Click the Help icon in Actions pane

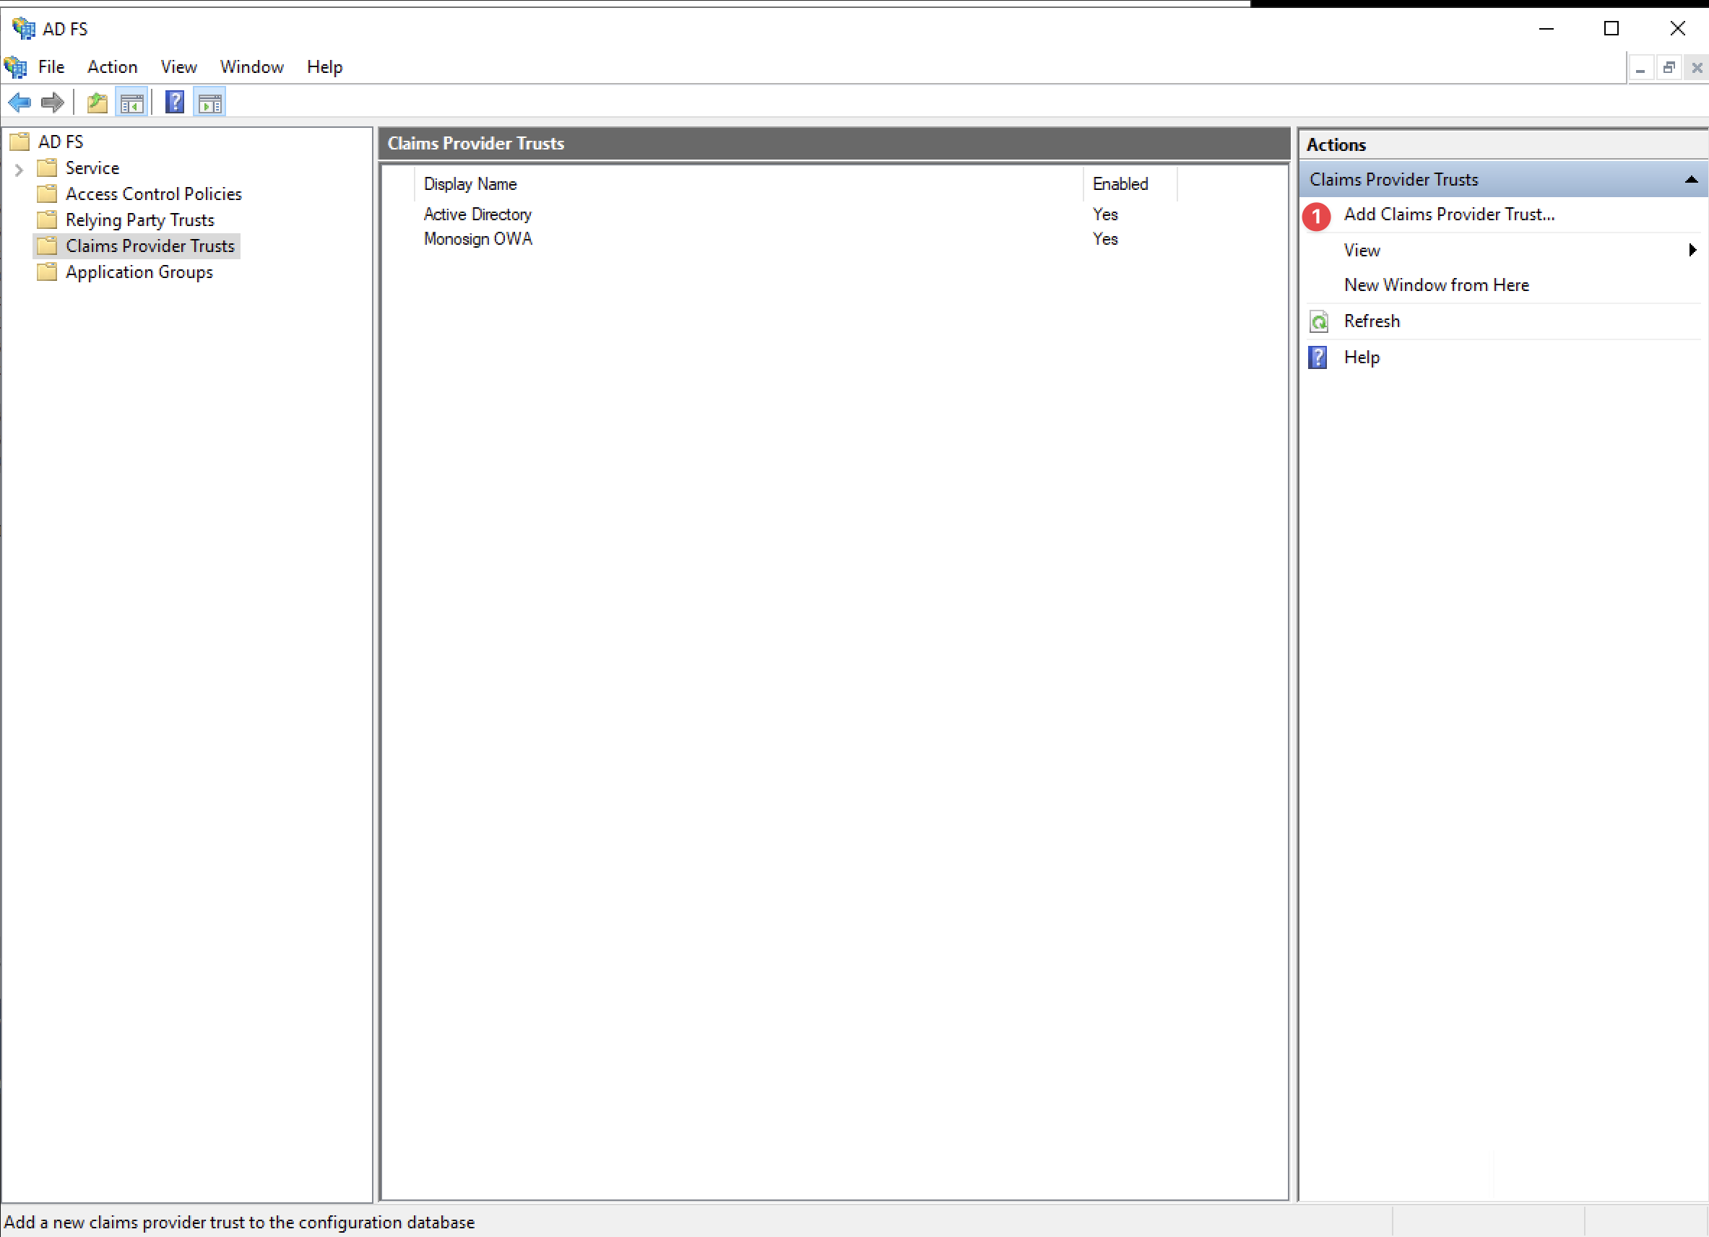(x=1318, y=358)
